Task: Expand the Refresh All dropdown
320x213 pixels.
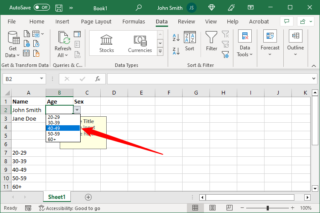Action: point(63,55)
